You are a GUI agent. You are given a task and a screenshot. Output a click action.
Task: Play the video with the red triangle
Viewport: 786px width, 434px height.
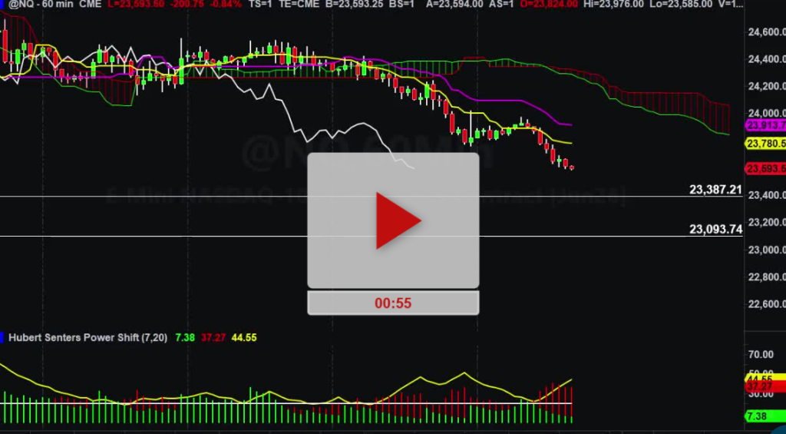pyautogui.click(x=393, y=220)
